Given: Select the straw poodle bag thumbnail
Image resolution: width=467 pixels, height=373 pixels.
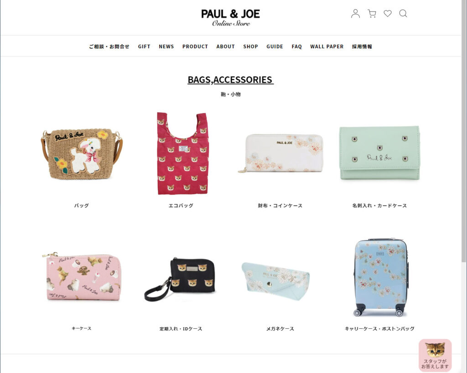Looking at the screenshot, I should pos(82,154).
